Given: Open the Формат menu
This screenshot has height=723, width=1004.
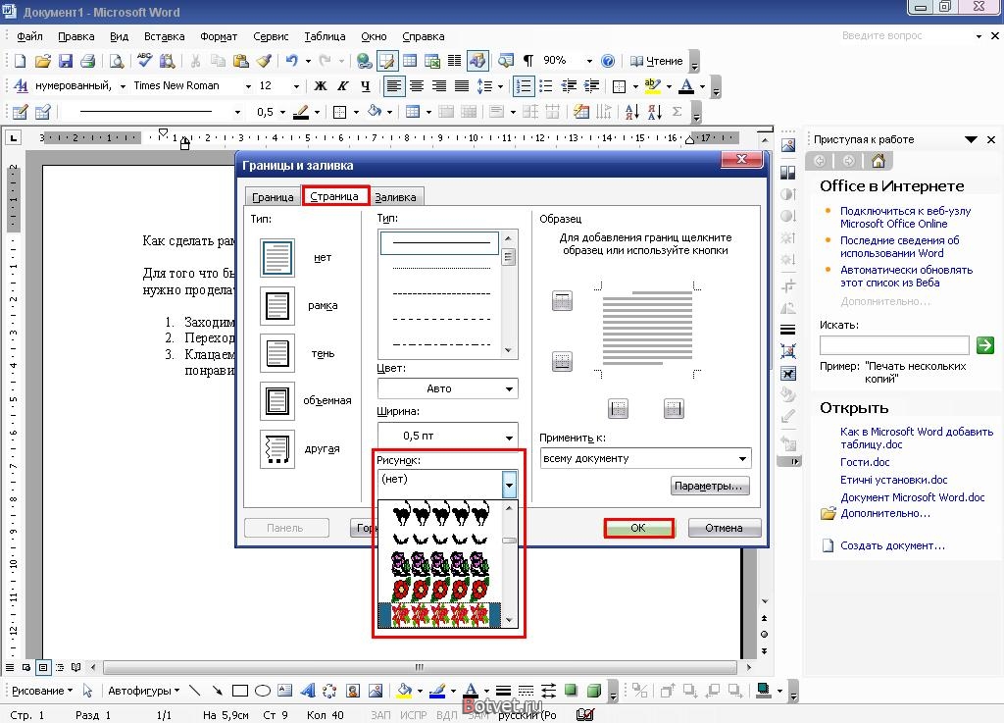Looking at the screenshot, I should (x=219, y=36).
